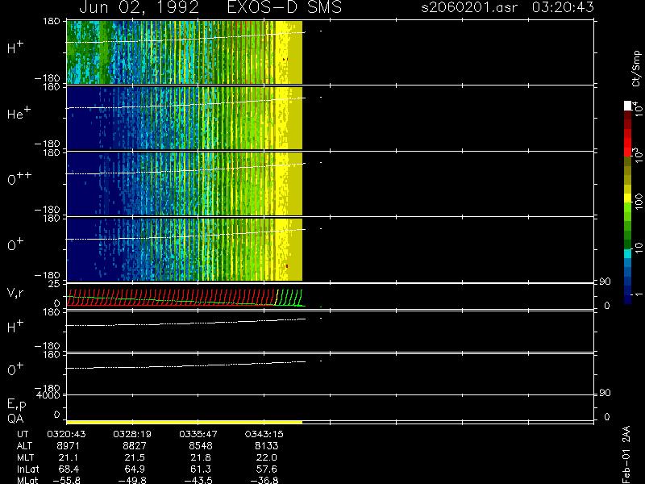
Task: Click the InLat value "57.6"
Action: click(x=267, y=469)
